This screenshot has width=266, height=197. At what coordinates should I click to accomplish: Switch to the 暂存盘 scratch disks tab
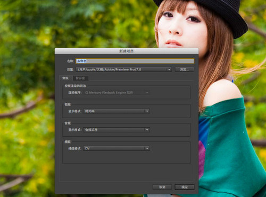(x=80, y=78)
